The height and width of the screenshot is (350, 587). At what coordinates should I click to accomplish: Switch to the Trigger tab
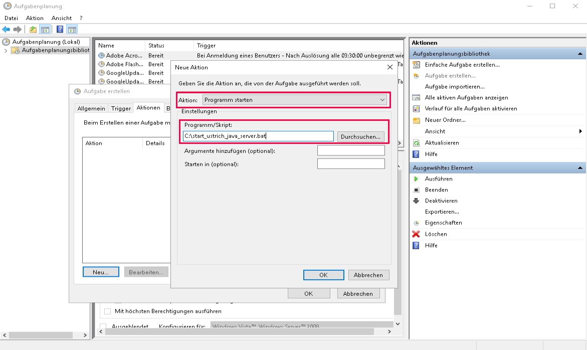121,108
